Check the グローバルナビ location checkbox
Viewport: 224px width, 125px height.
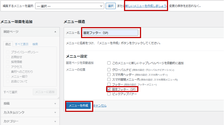109,70
